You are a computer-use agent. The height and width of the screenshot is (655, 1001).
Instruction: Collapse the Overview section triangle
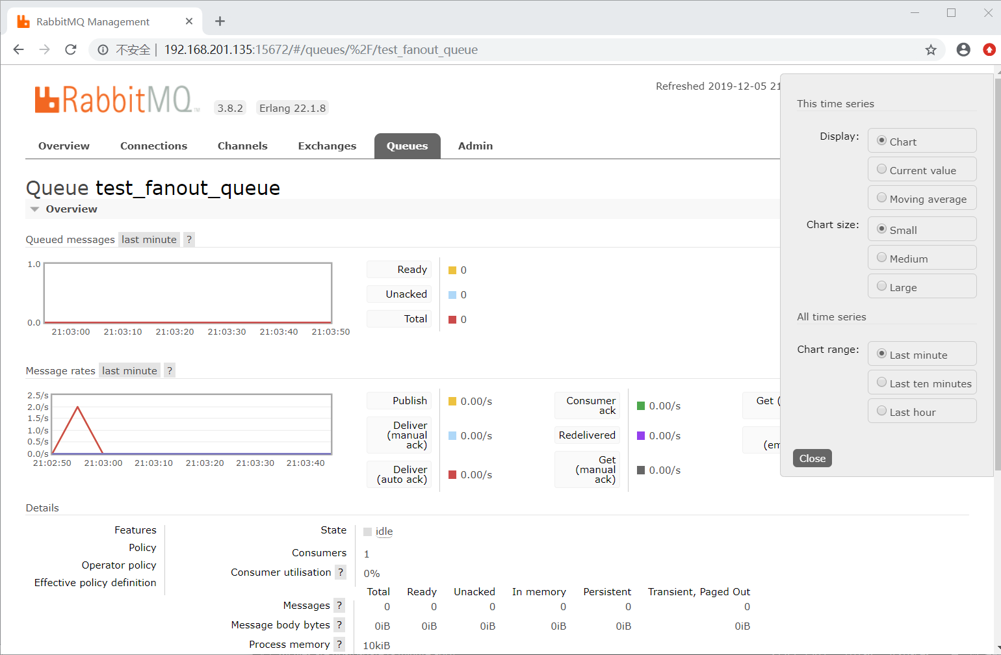pyautogui.click(x=35, y=209)
